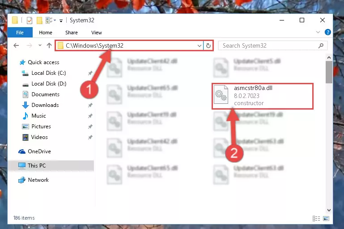Open the Recent locations dropdown arrow

click(40, 45)
